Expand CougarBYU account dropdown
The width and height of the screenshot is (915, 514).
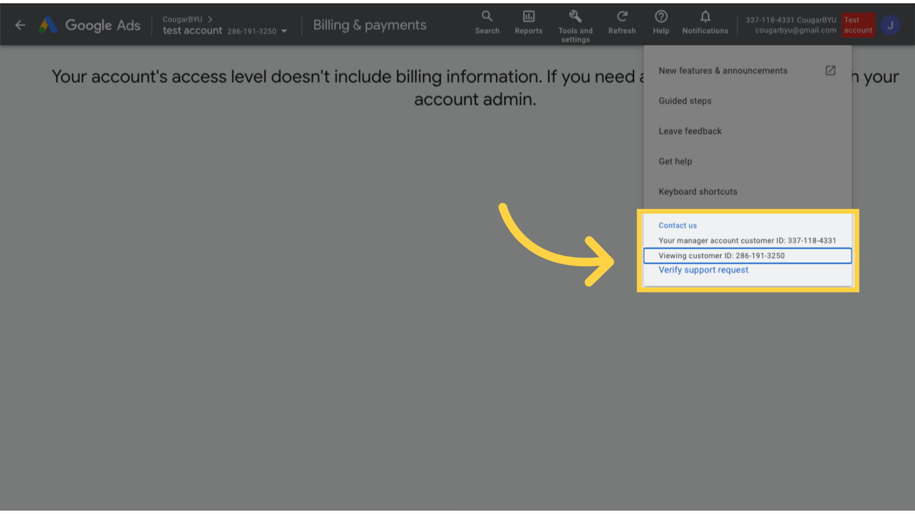[284, 30]
